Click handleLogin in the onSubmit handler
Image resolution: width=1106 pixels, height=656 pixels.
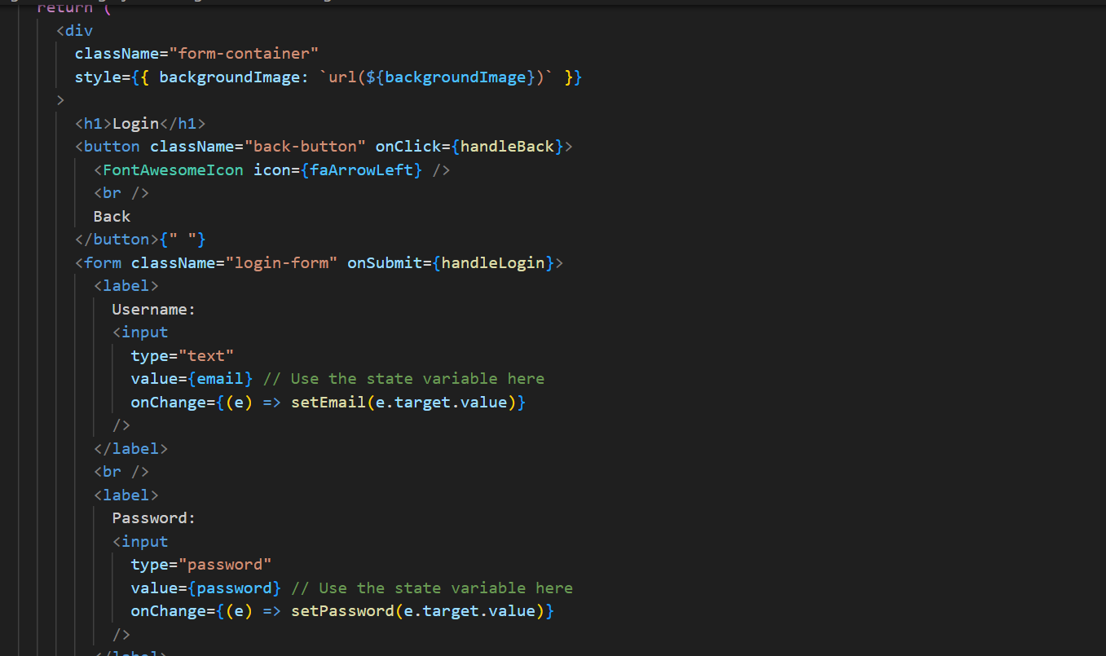click(x=493, y=262)
